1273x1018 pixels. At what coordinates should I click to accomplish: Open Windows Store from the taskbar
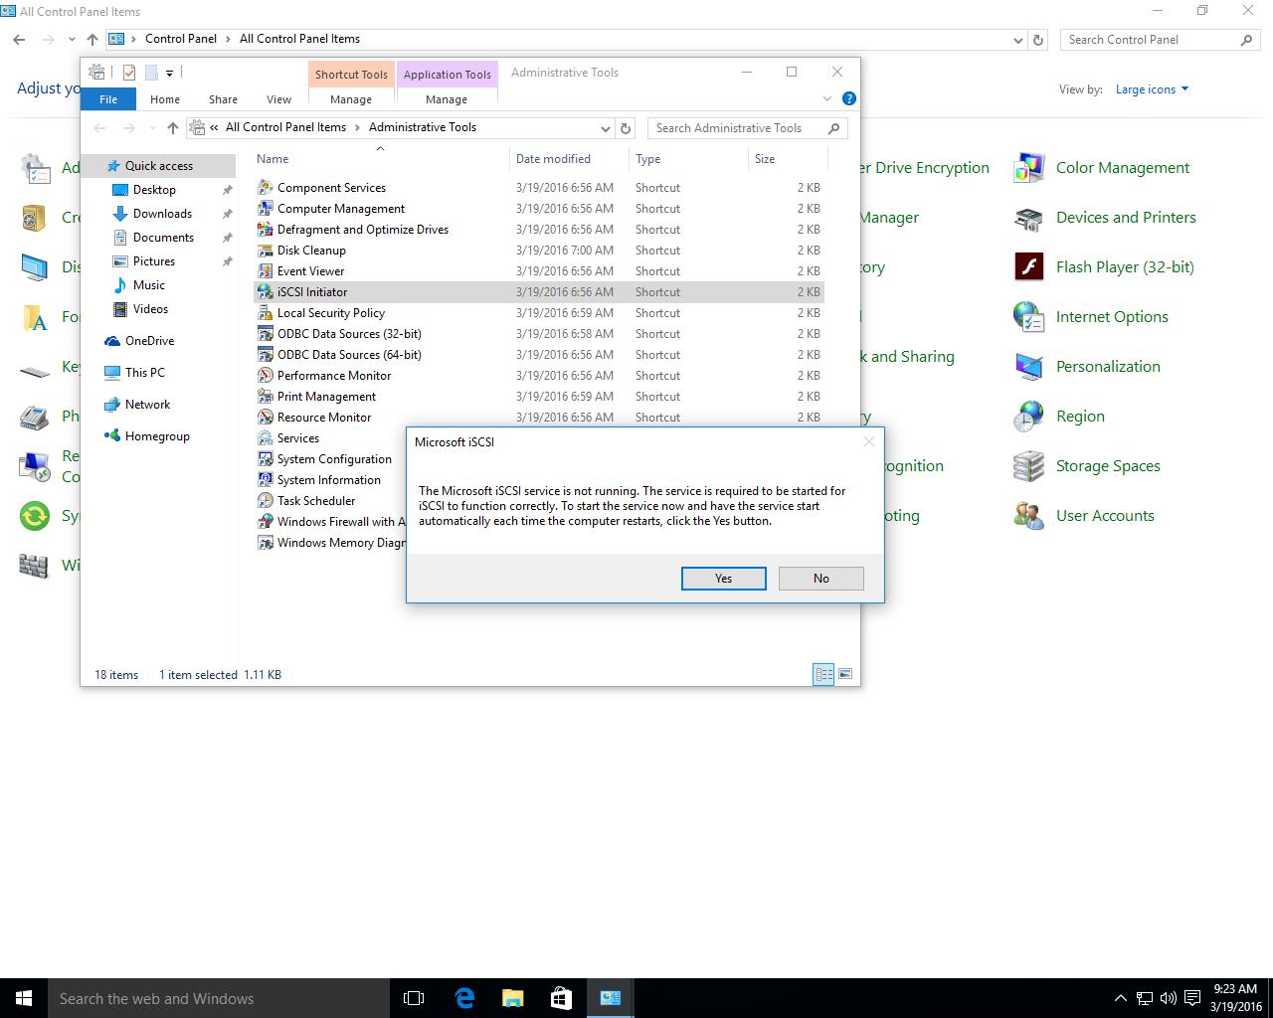[561, 998]
